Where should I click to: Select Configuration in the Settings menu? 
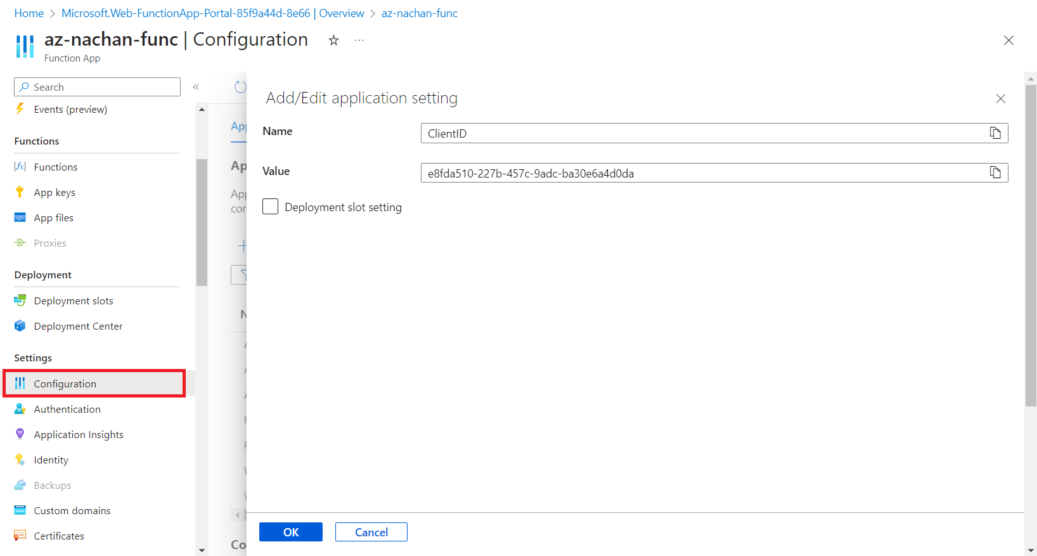pyautogui.click(x=65, y=384)
